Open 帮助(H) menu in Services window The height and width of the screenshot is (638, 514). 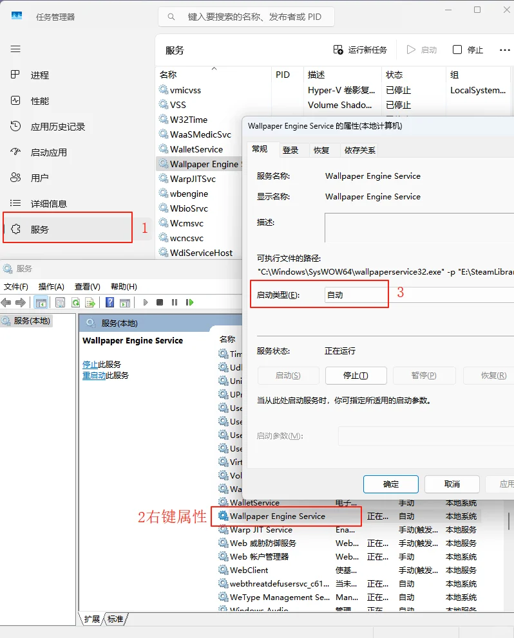click(124, 286)
